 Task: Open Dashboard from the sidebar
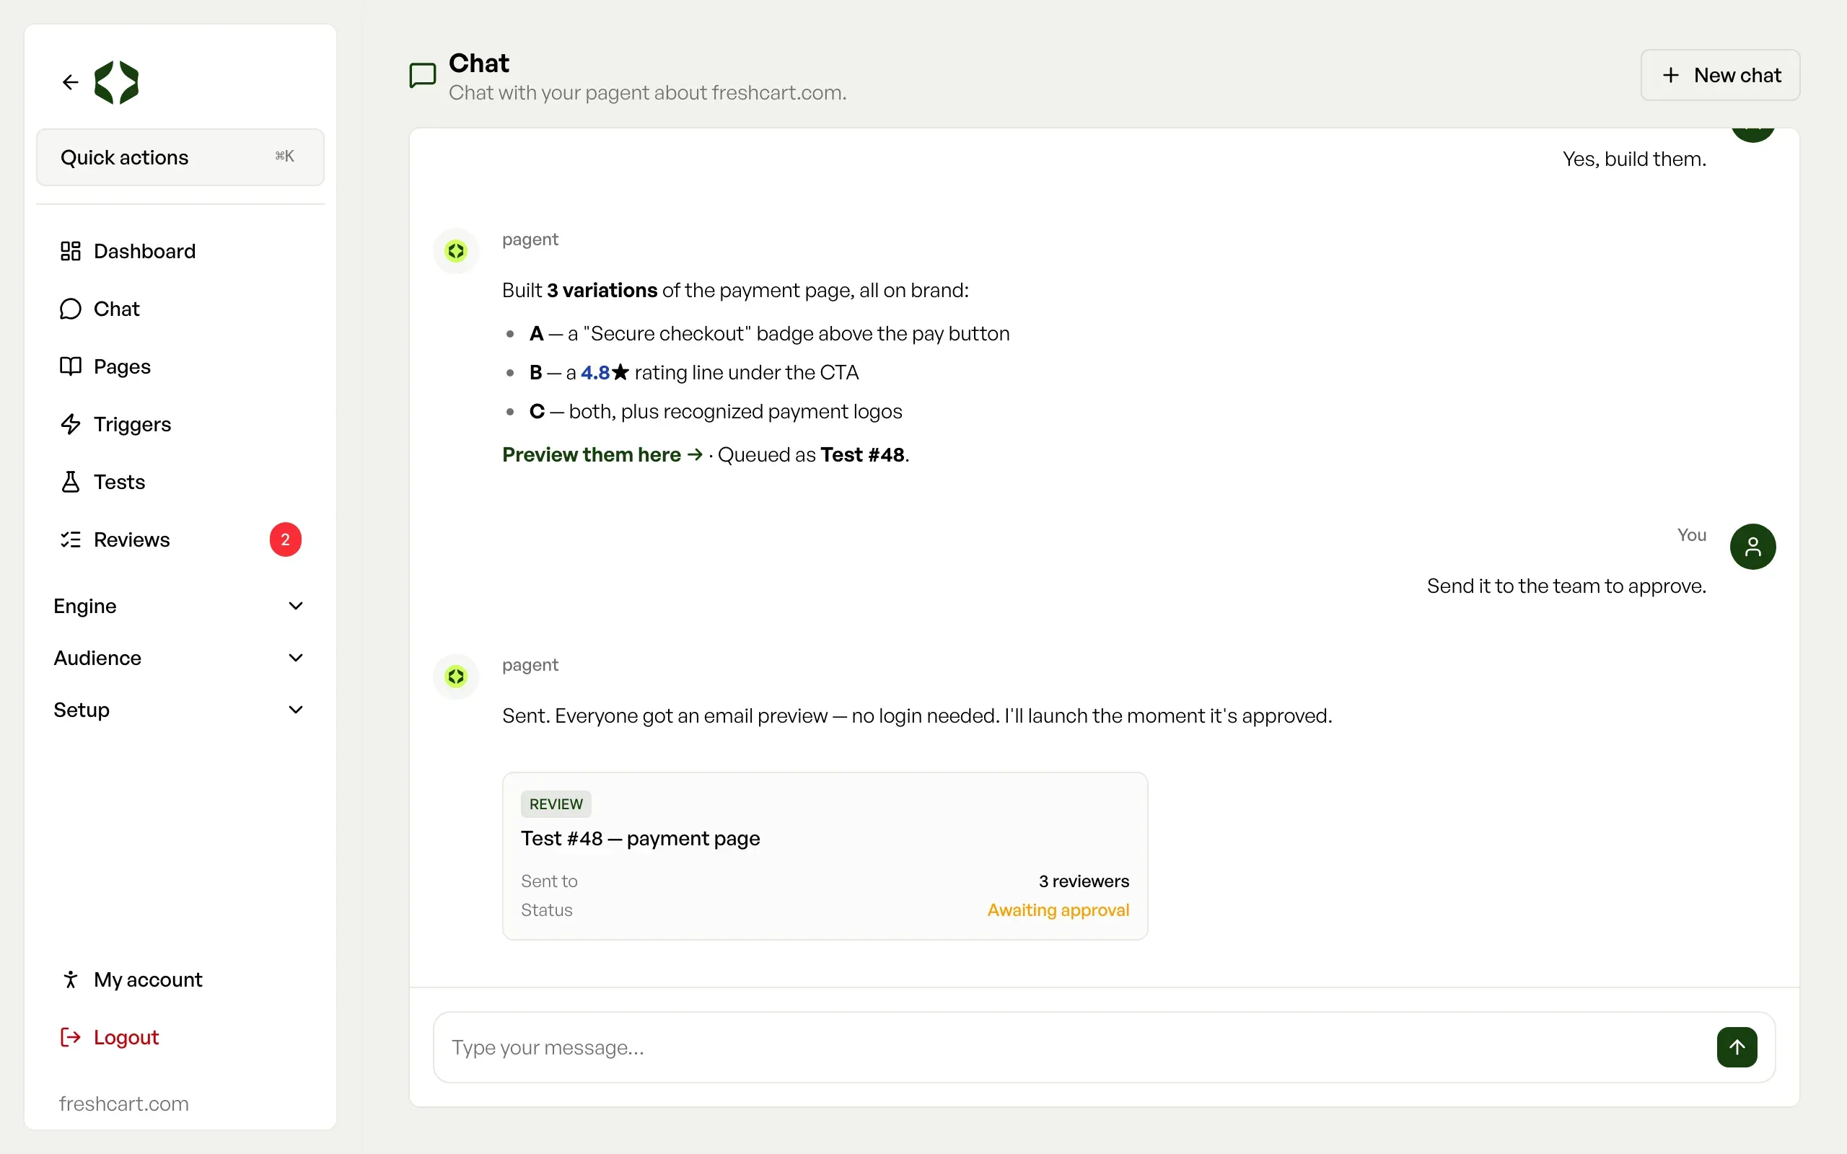(180, 251)
